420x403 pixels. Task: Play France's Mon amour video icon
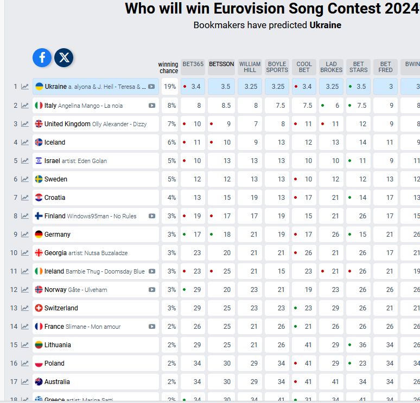pyautogui.click(x=152, y=327)
